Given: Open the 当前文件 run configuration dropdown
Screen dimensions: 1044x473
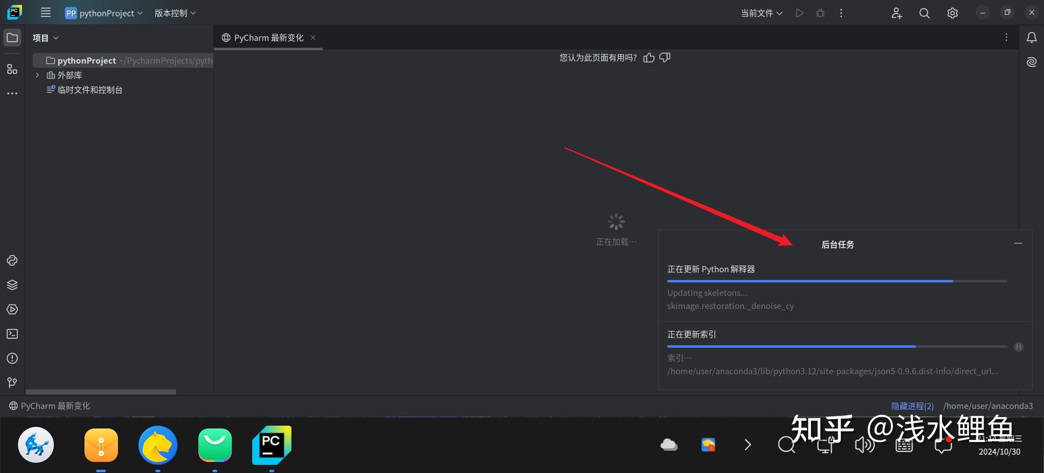Looking at the screenshot, I should point(761,13).
